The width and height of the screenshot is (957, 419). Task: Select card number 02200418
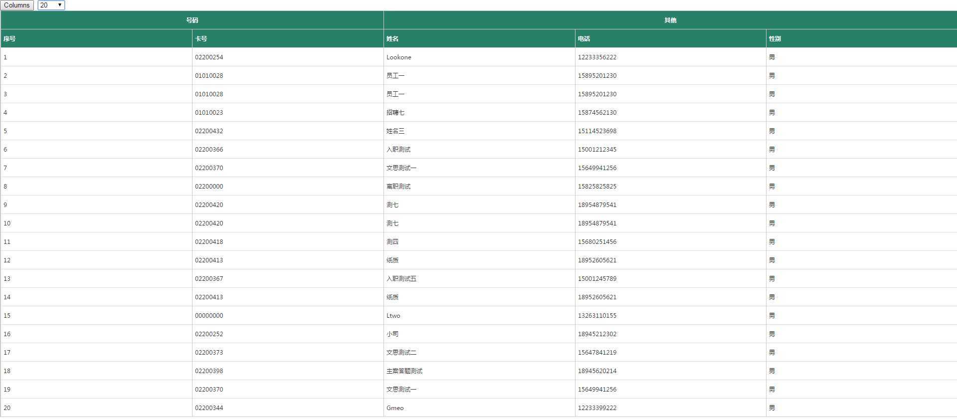point(209,242)
